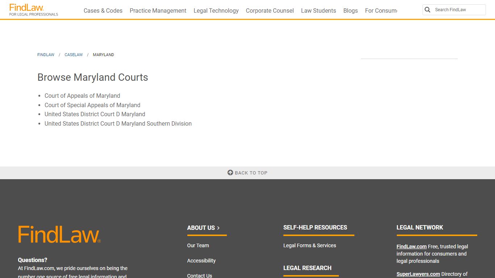Image resolution: width=495 pixels, height=278 pixels.
Task: Click the search magnifier icon
Action: pos(428,10)
